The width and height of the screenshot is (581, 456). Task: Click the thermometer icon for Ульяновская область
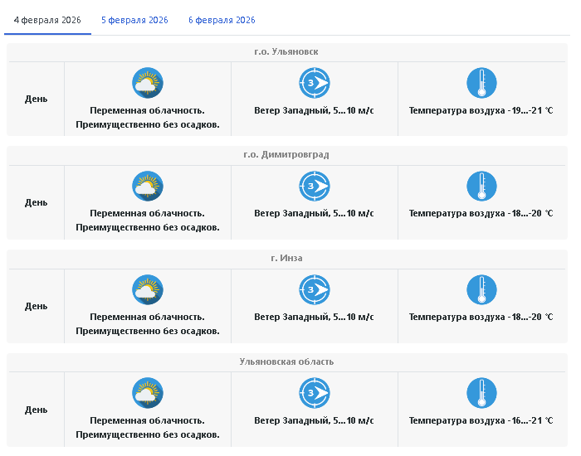(x=481, y=393)
